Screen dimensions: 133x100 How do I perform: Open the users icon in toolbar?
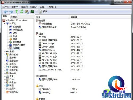click(27, 11)
